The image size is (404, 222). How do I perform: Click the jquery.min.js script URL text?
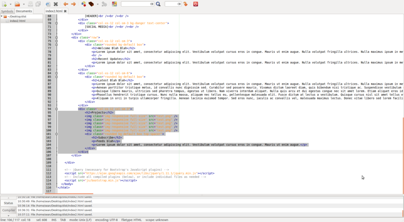[x=142, y=173]
